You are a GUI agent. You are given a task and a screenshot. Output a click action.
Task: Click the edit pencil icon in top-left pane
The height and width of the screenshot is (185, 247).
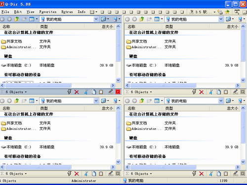pyautogui.click(x=111, y=92)
